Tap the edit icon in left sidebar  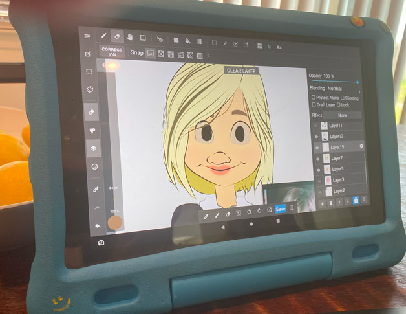coord(88,54)
